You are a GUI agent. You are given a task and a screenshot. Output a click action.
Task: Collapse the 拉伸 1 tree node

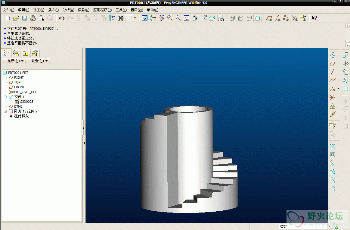[5, 97]
